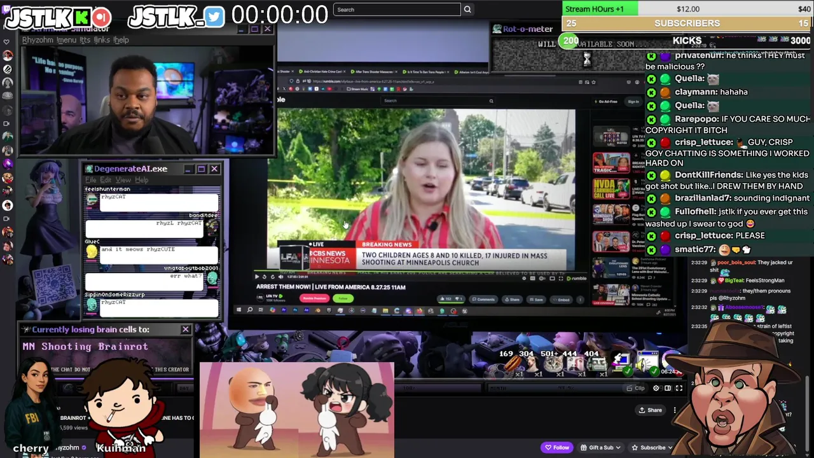The height and width of the screenshot is (458, 814).
Task: Click the green Kick K logo icon
Action: pos(82,17)
